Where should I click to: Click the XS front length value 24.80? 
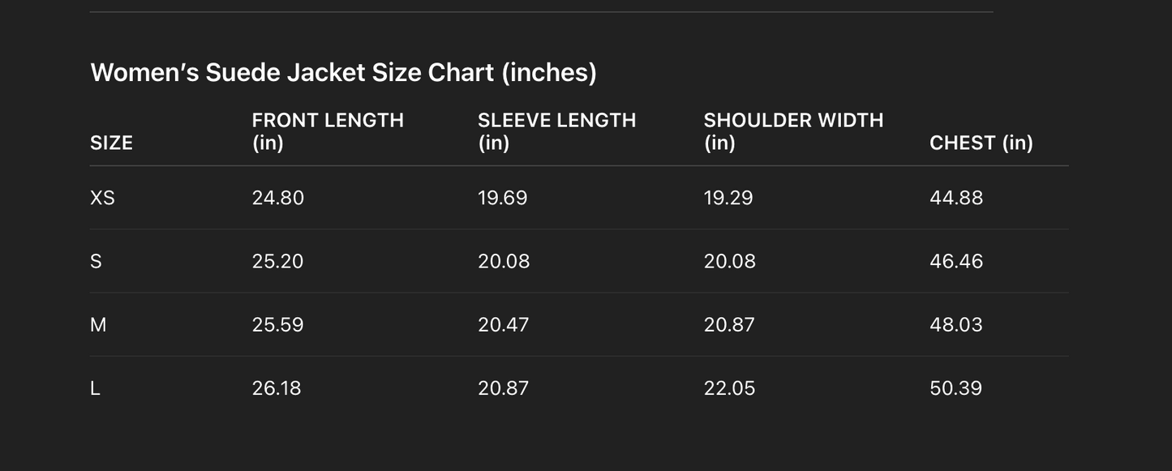tap(277, 198)
